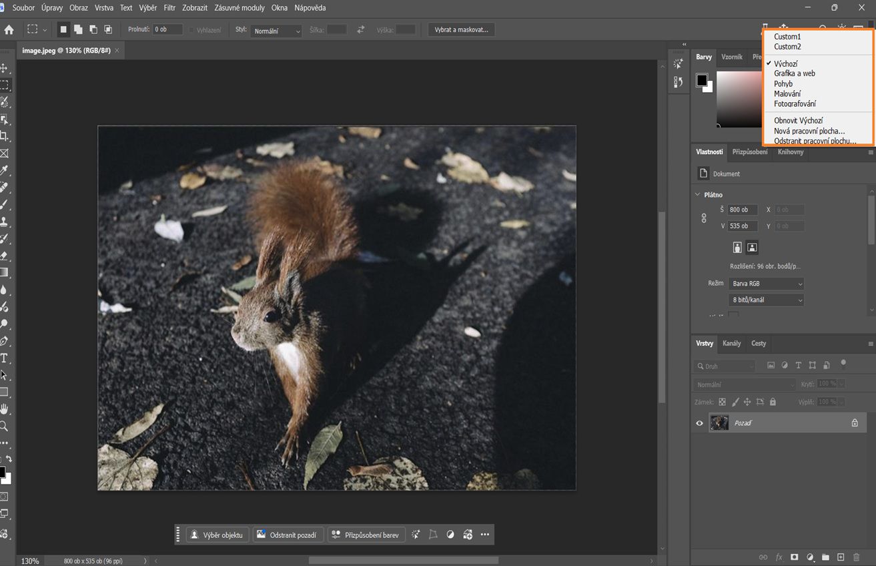Select the Zoom tool
Viewport: 876px width, 566px height.
[5, 425]
